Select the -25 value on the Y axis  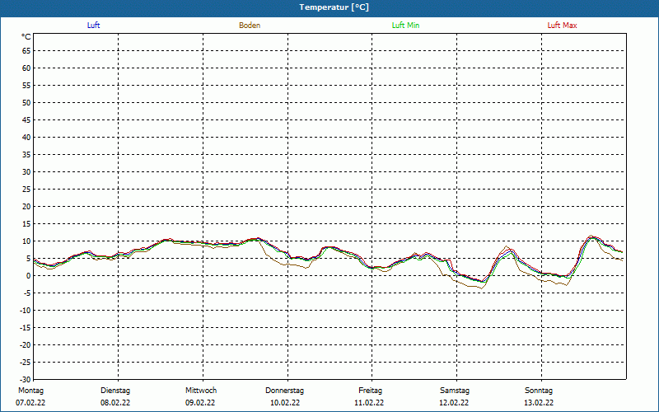[x=26, y=362]
